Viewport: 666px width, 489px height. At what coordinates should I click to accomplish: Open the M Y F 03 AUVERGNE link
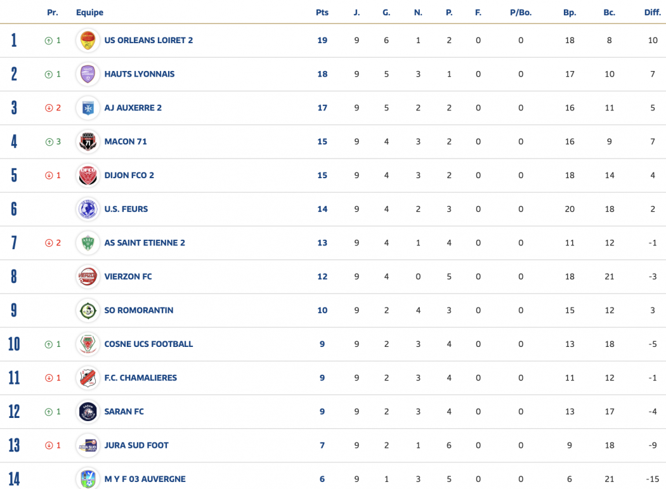145,479
